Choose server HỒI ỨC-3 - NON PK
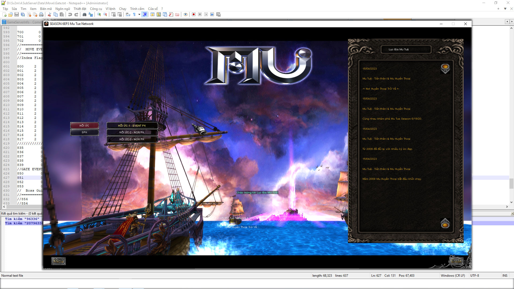Image resolution: width=514 pixels, height=289 pixels. (132, 139)
